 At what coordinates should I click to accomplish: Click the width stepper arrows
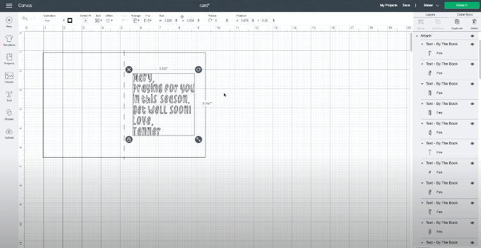click(x=176, y=20)
